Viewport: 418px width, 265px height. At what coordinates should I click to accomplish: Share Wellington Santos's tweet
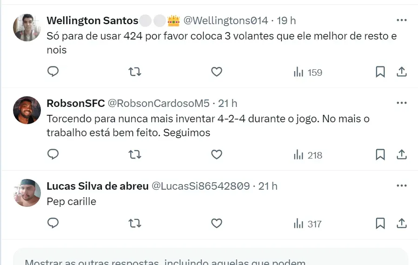[402, 72]
